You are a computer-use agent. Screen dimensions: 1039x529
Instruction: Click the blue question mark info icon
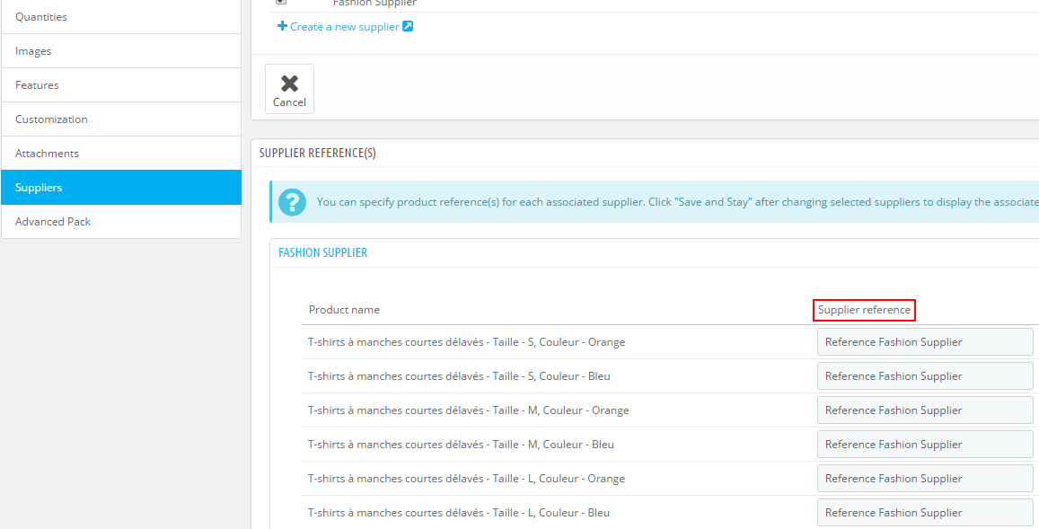292,202
